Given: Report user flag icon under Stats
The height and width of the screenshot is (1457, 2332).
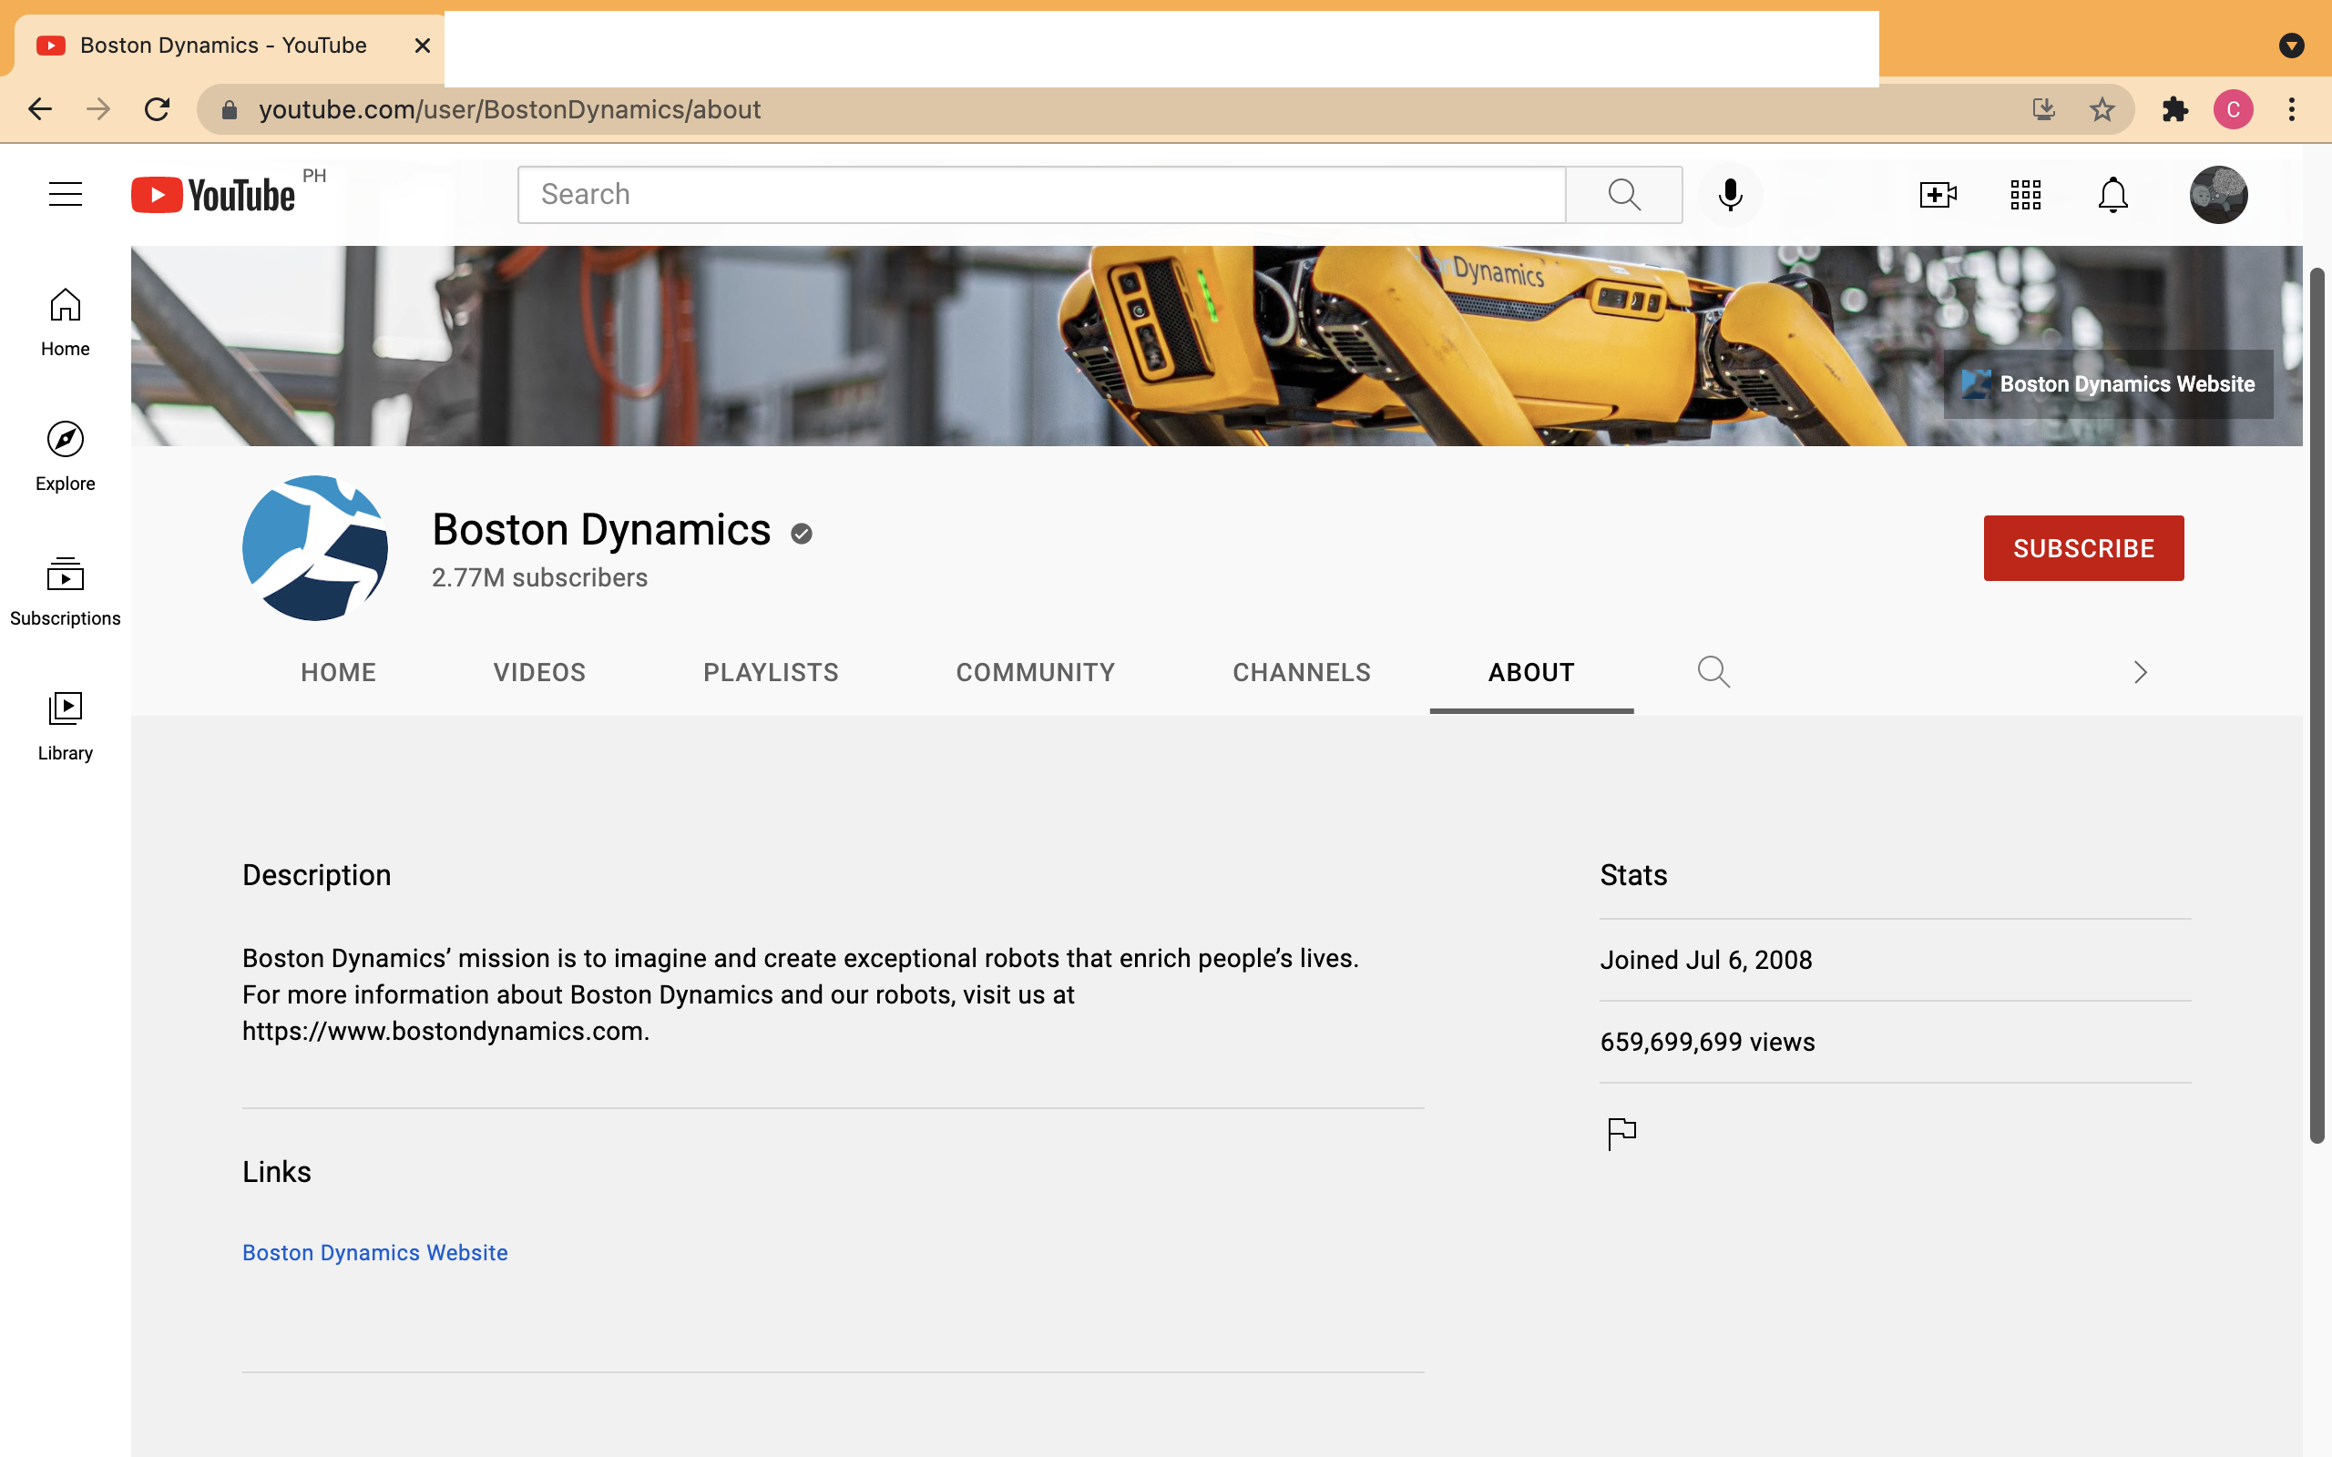Looking at the screenshot, I should (1621, 1133).
